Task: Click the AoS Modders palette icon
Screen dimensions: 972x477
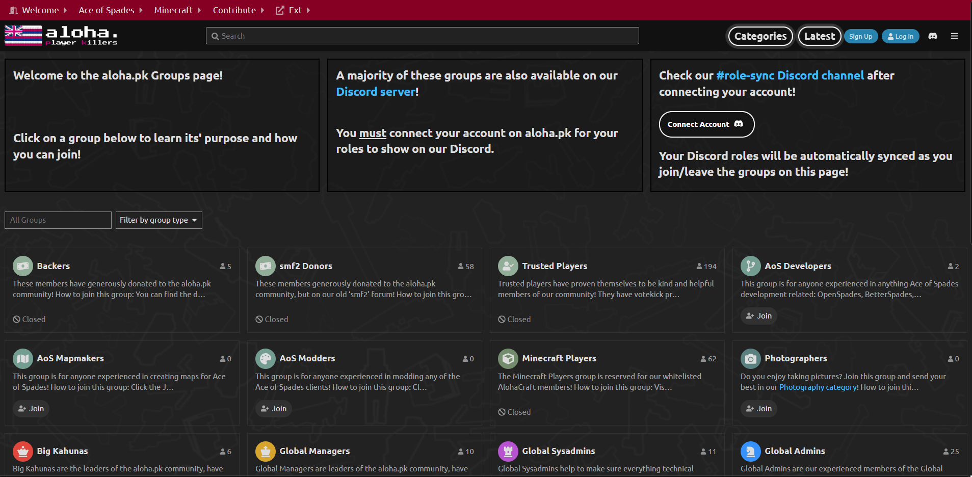Action: [265, 359]
